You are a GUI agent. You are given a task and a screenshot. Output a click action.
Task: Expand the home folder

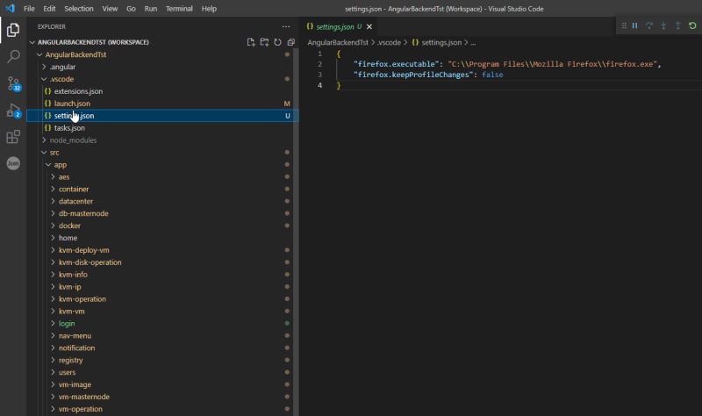tap(53, 238)
